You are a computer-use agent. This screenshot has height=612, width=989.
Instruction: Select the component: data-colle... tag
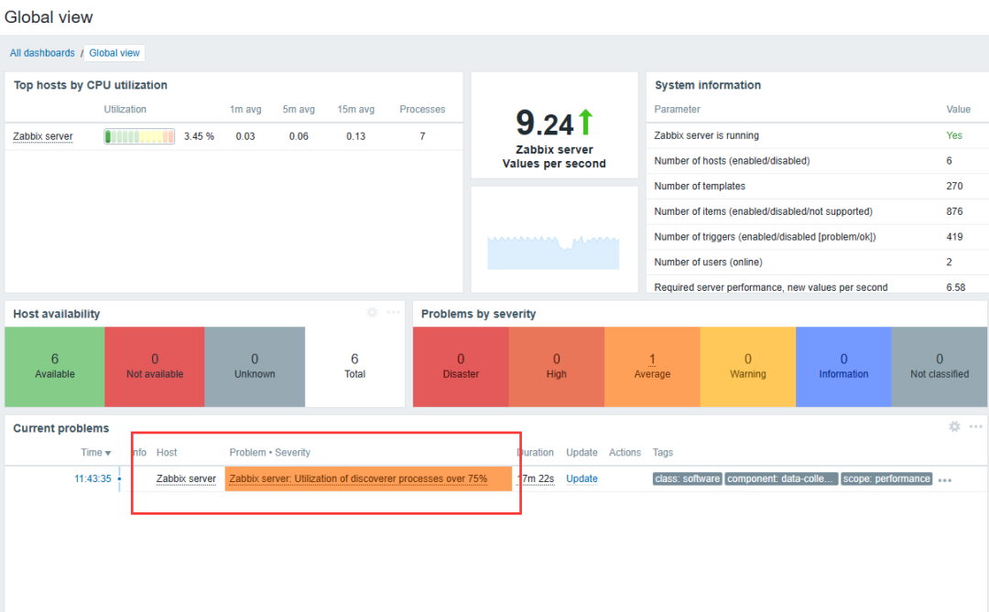[x=781, y=479]
